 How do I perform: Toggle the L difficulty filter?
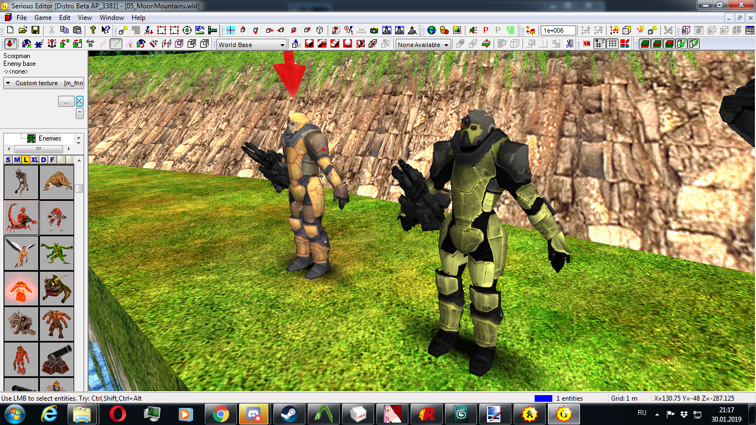pos(25,160)
